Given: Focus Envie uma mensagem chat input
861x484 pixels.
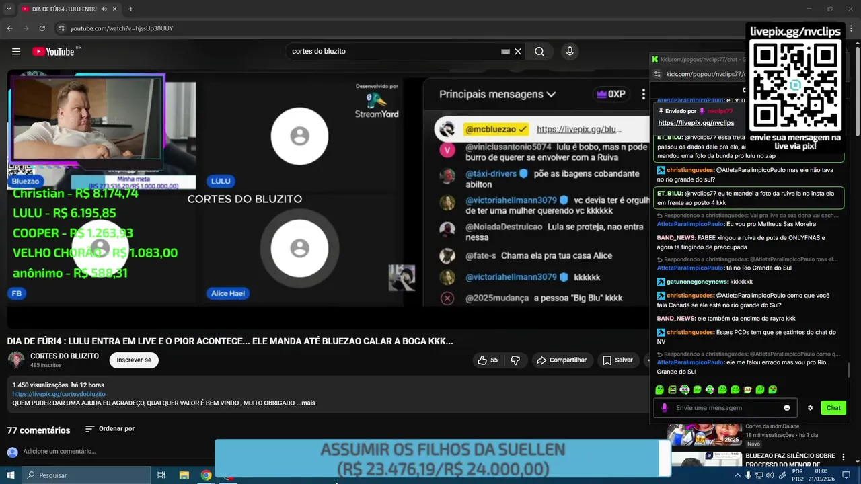Looking at the screenshot, I should (x=725, y=408).
